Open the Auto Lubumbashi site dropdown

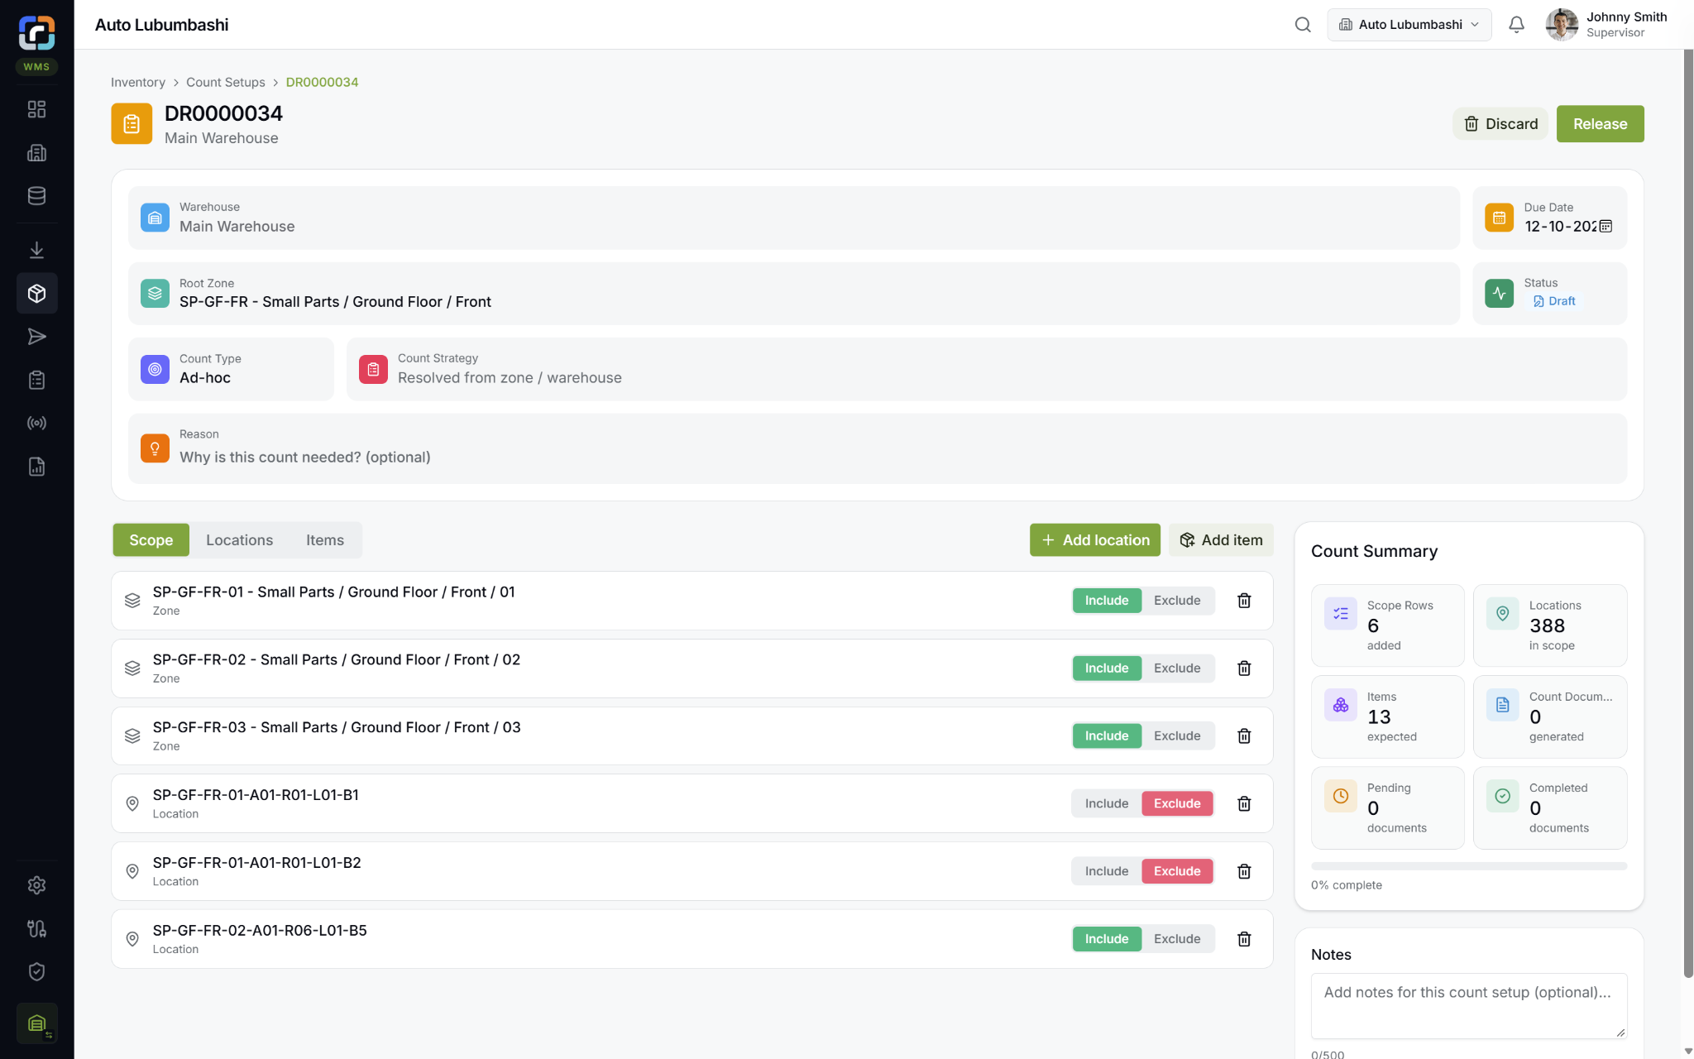pyautogui.click(x=1409, y=25)
